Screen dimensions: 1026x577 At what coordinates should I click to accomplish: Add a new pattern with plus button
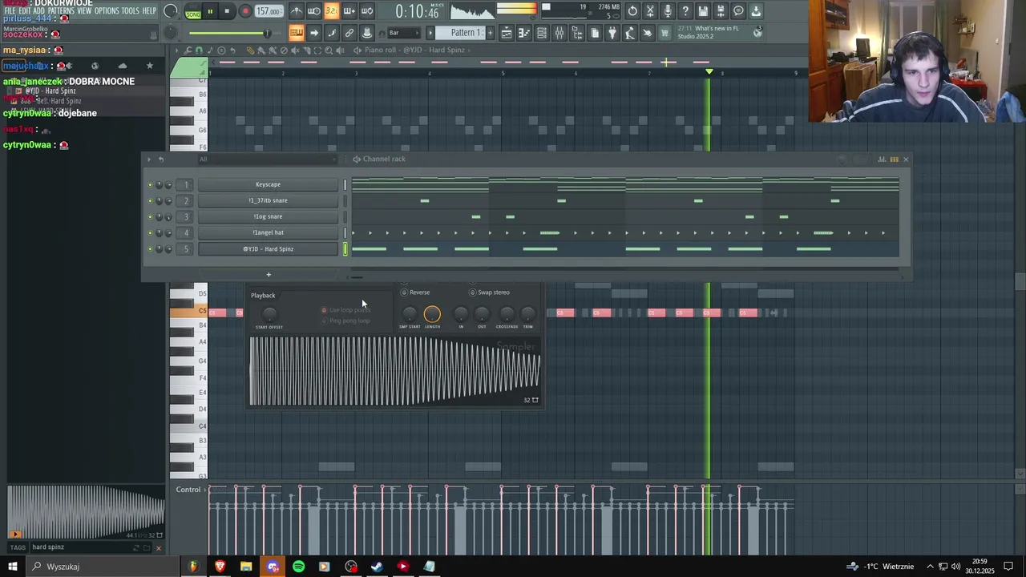coord(489,33)
